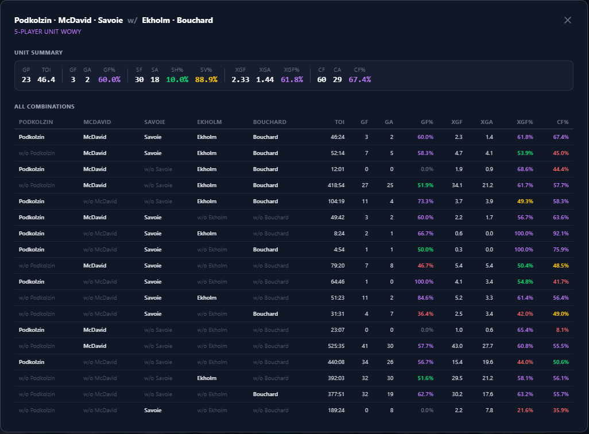589x434 pixels.
Task: Click the CF% cell 92.1%
Action: tap(561, 234)
